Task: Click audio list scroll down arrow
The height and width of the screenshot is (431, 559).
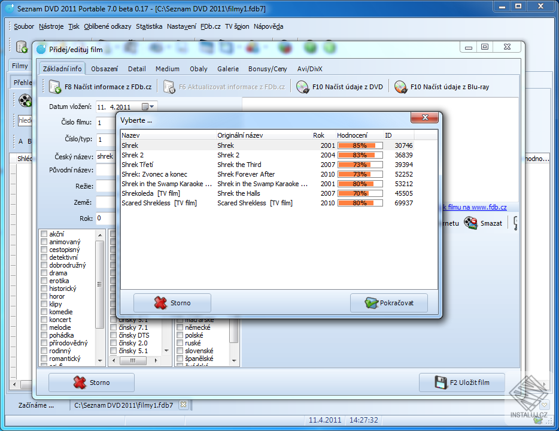Action: tap(166, 351)
